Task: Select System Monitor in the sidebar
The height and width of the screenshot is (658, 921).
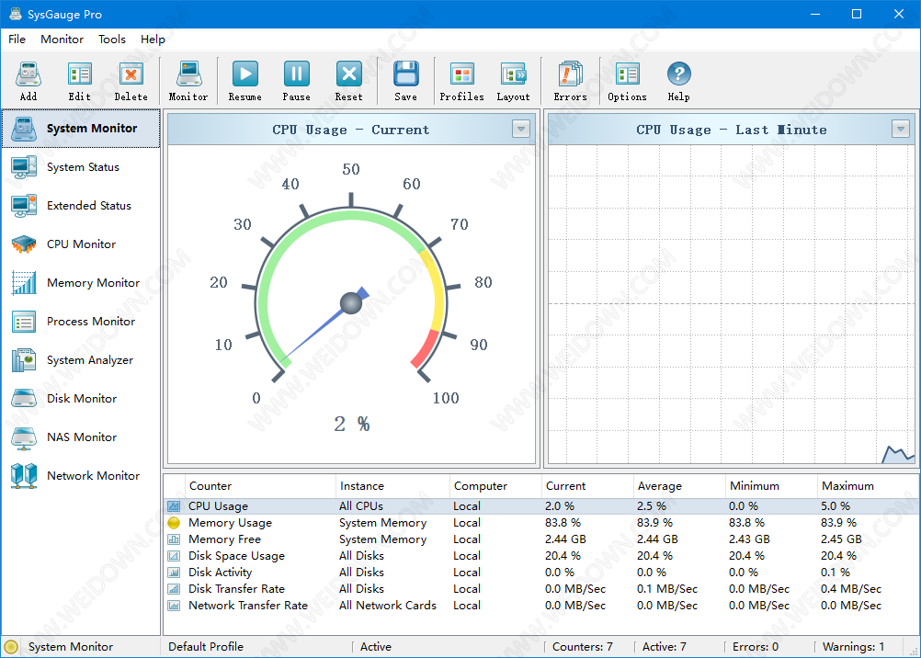Action: pyautogui.click(x=81, y=128)
